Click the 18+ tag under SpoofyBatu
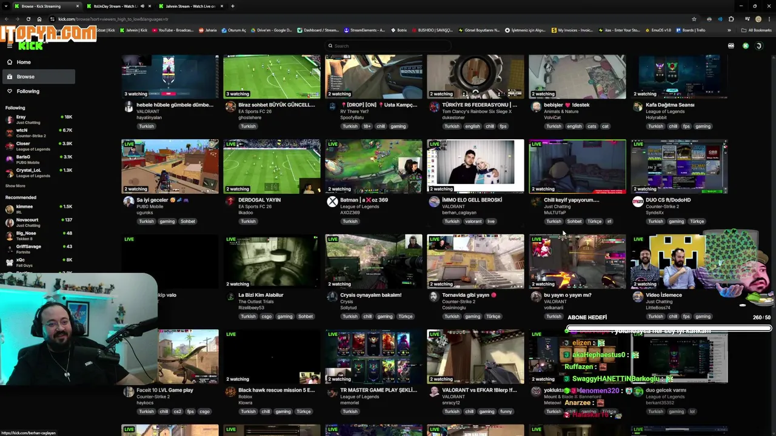The height and width of the screenshot is (436, 776). click(367, 127)
